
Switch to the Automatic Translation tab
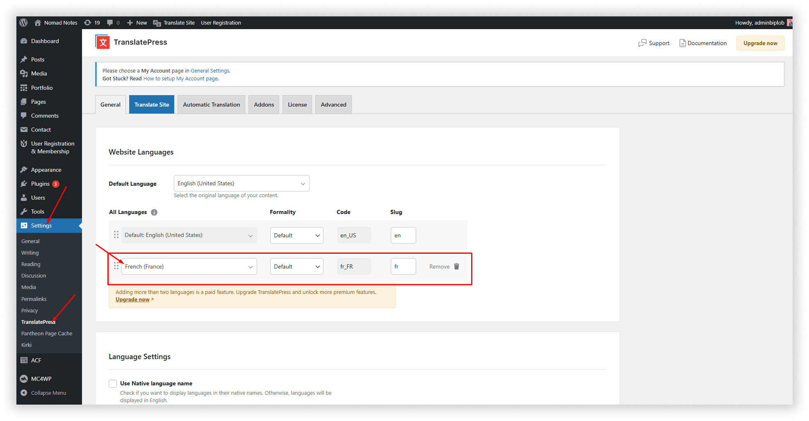(x=211, y=105)
